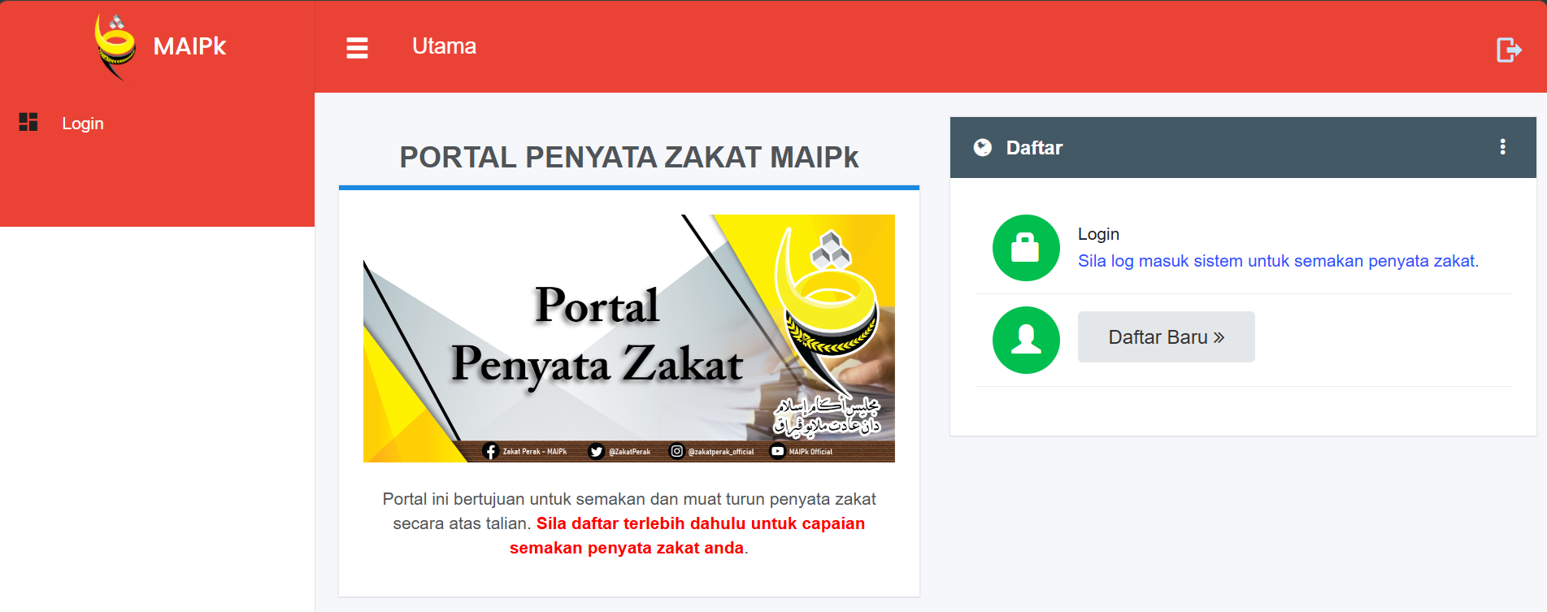Viewport: 1547px width, 612px height.
Task: Click the logout icon at top right
Action: 1508,50
